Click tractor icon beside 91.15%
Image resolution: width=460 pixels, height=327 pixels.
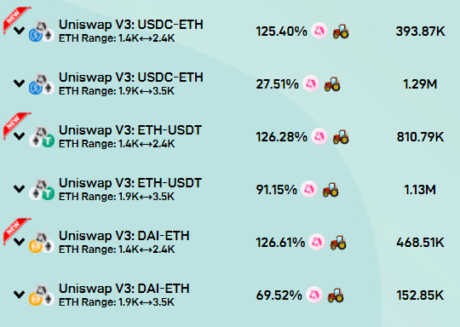(x=331, y=189)
